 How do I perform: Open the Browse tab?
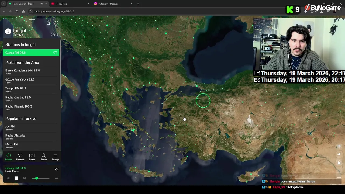(32, 157)
